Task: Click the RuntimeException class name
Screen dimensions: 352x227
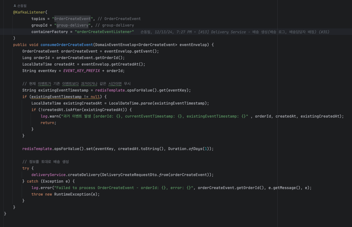Action: pyautogui.click(x=72, y=194)
